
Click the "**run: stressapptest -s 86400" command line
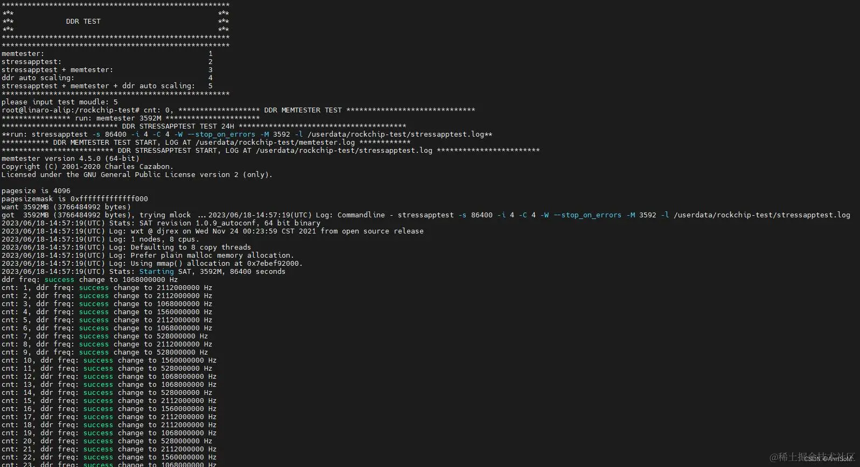[247, 135]
